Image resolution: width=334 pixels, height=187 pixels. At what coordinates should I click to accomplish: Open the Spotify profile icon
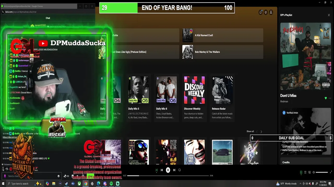pos(271,12)
